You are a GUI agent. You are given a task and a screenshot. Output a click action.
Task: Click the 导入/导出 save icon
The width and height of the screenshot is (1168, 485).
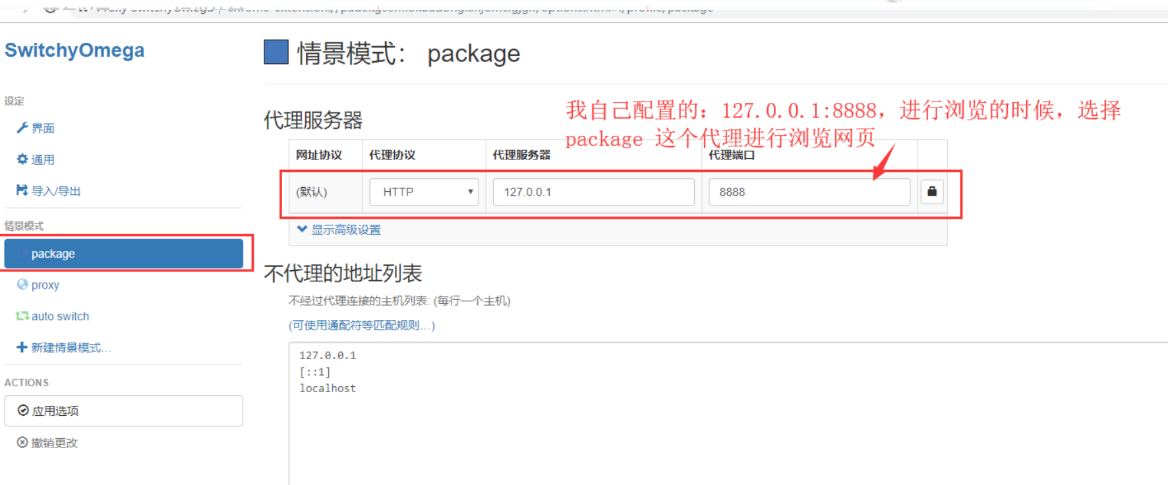tap(22, 190)
